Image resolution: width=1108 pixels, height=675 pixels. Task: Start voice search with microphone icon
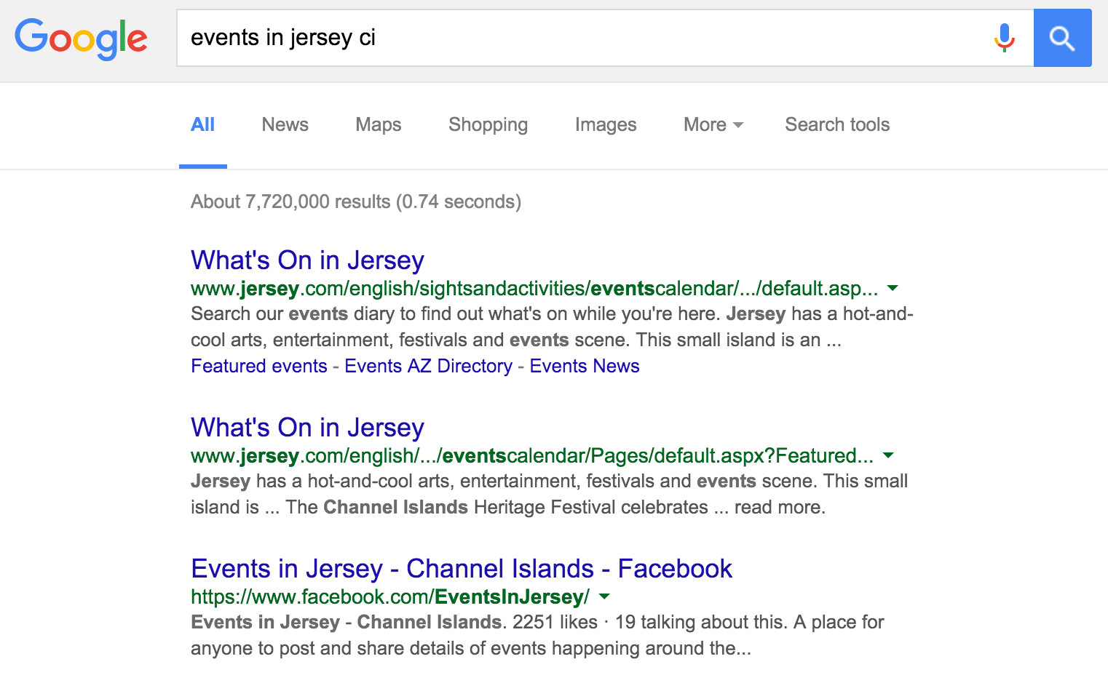click(x=1004, y=38)
